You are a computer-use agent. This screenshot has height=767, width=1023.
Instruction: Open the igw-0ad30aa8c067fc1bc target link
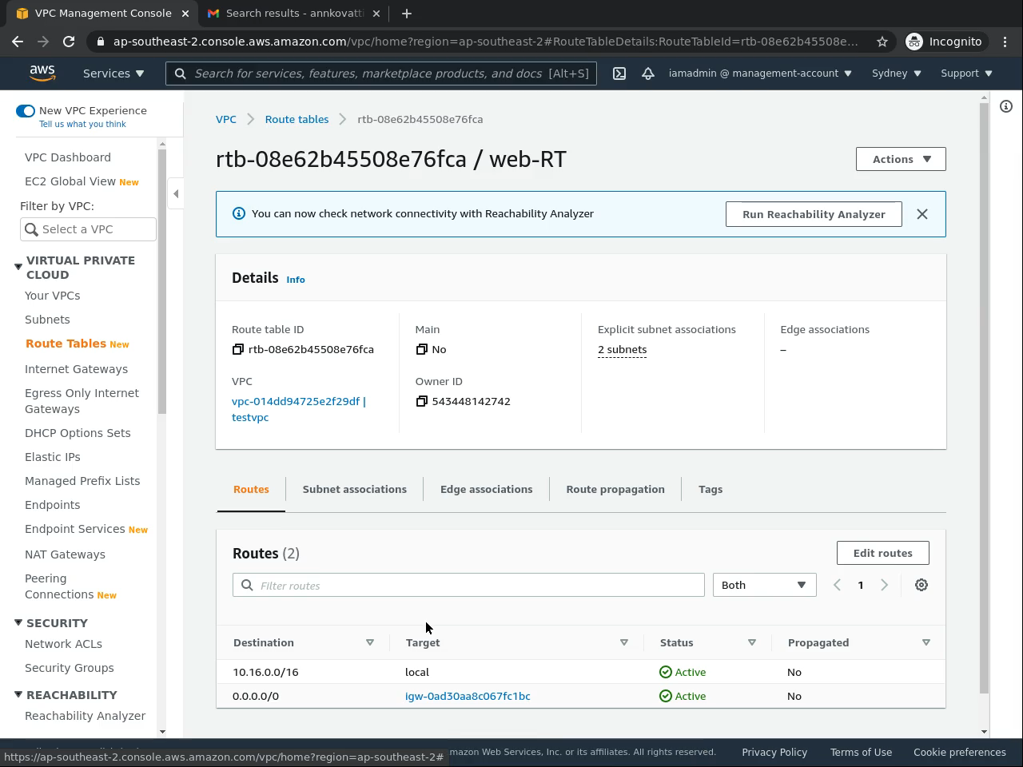468,696
